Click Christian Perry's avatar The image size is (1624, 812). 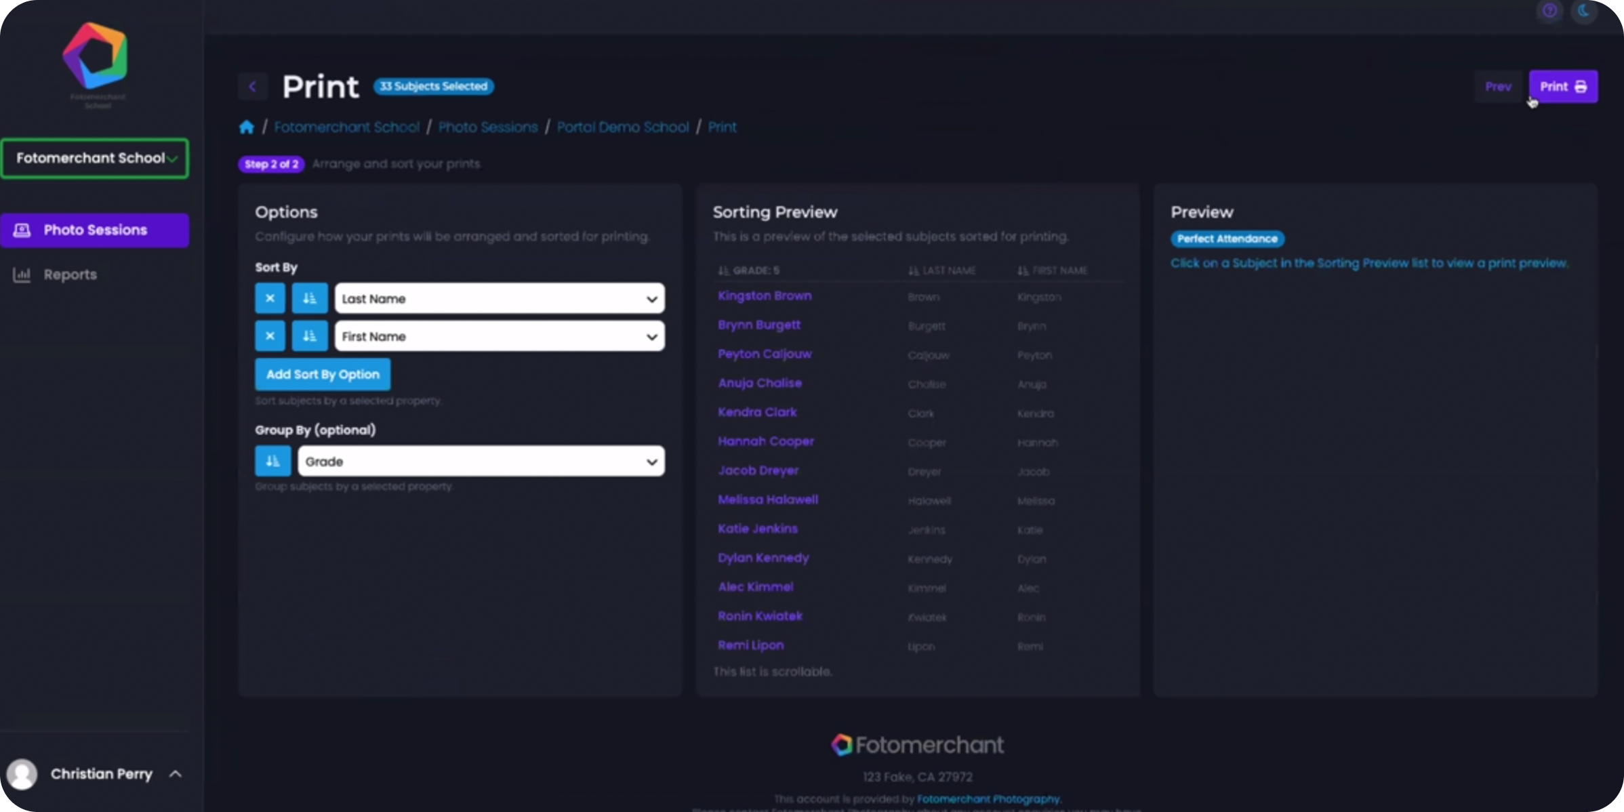22,774
